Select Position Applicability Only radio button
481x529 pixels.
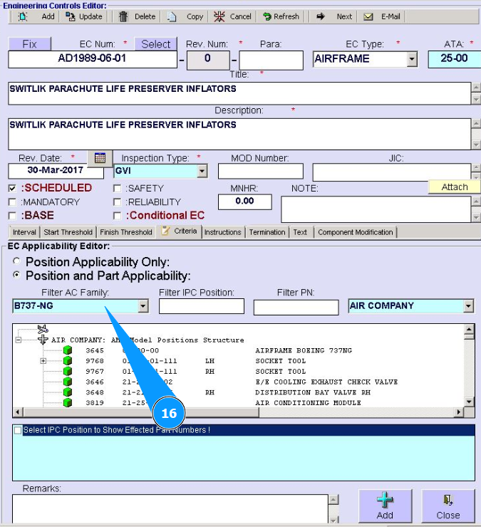point(16,261)
